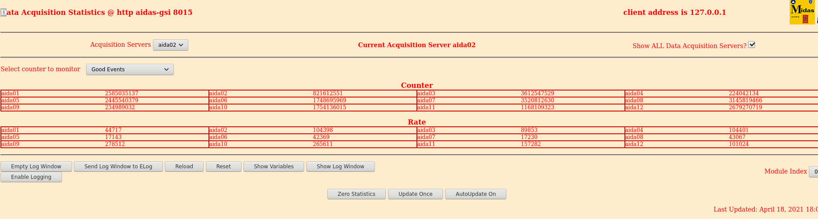Viewport: 818px width, 219px height.
Task: Open the Acquisition Servers aida02 dropdown
Action: click(x=170, y=45)
